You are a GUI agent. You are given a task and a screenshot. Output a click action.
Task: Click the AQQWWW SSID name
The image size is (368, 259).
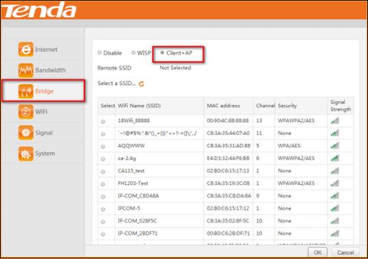[131, 146]
